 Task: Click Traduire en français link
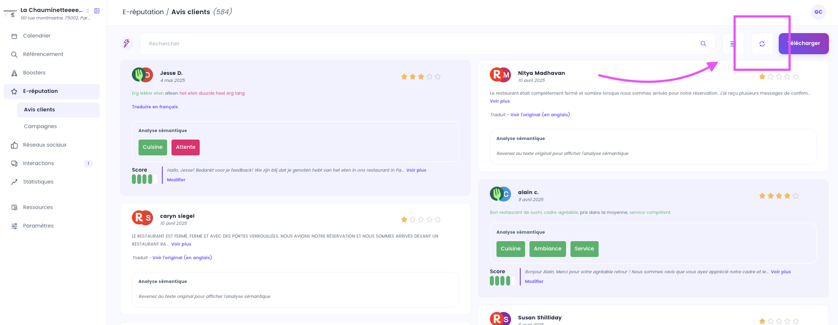154,107
